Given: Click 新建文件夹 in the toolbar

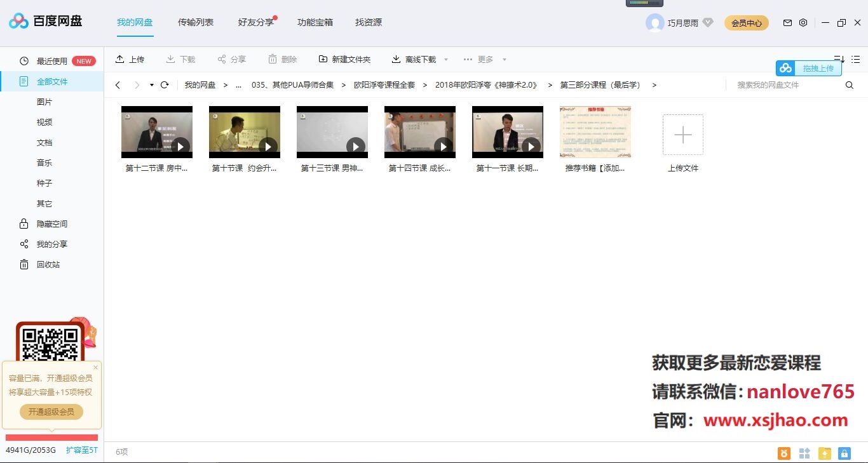Looking at the screenshot, I should (344, 59).
